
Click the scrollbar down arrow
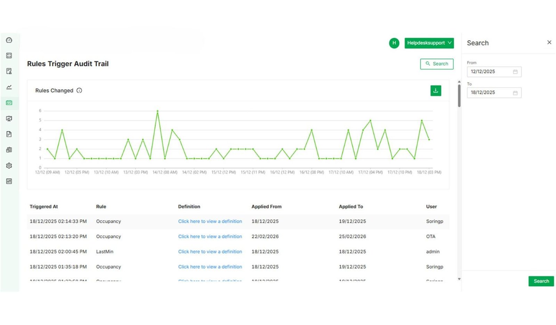coord(459,279)
